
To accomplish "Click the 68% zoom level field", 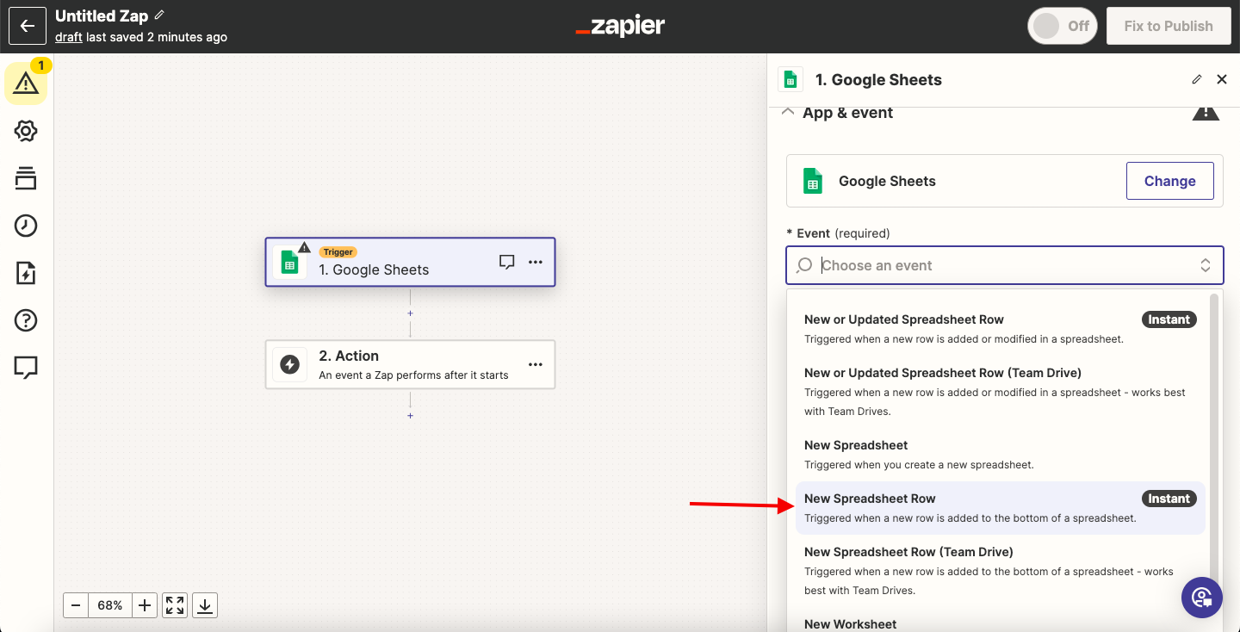I will click(110, 605).
